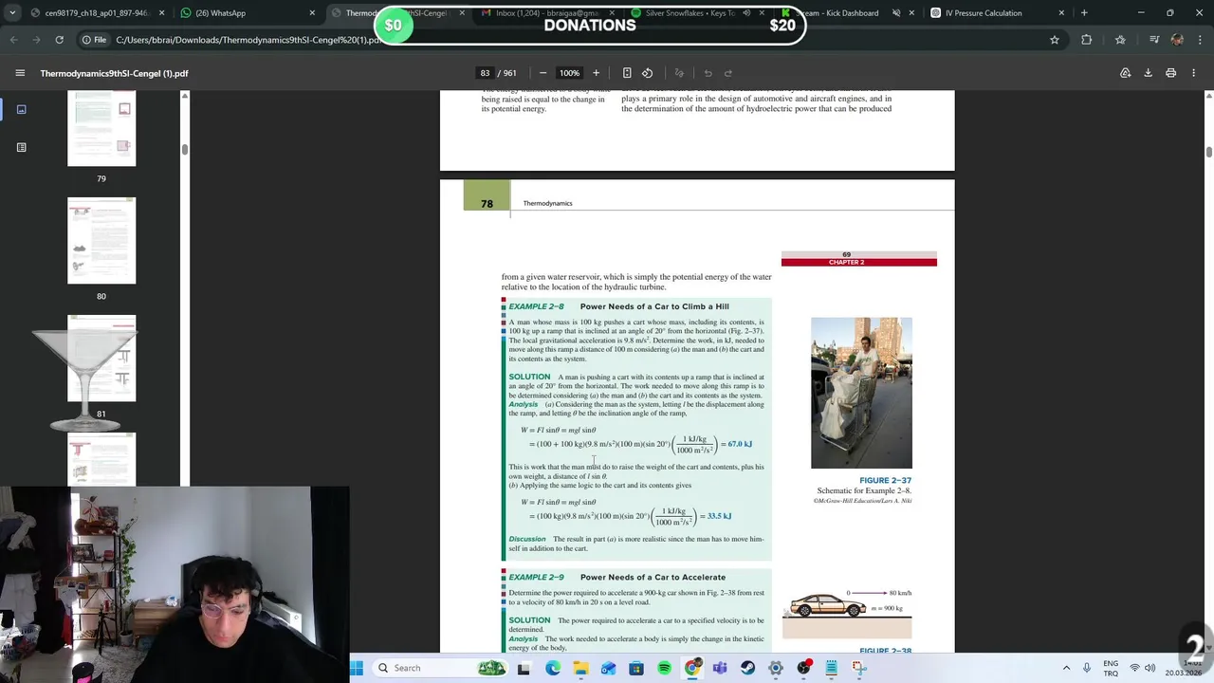This screenshot has height=683, width=1214.
Task: Click the 100% zoom level field
Action: [569, 73]
